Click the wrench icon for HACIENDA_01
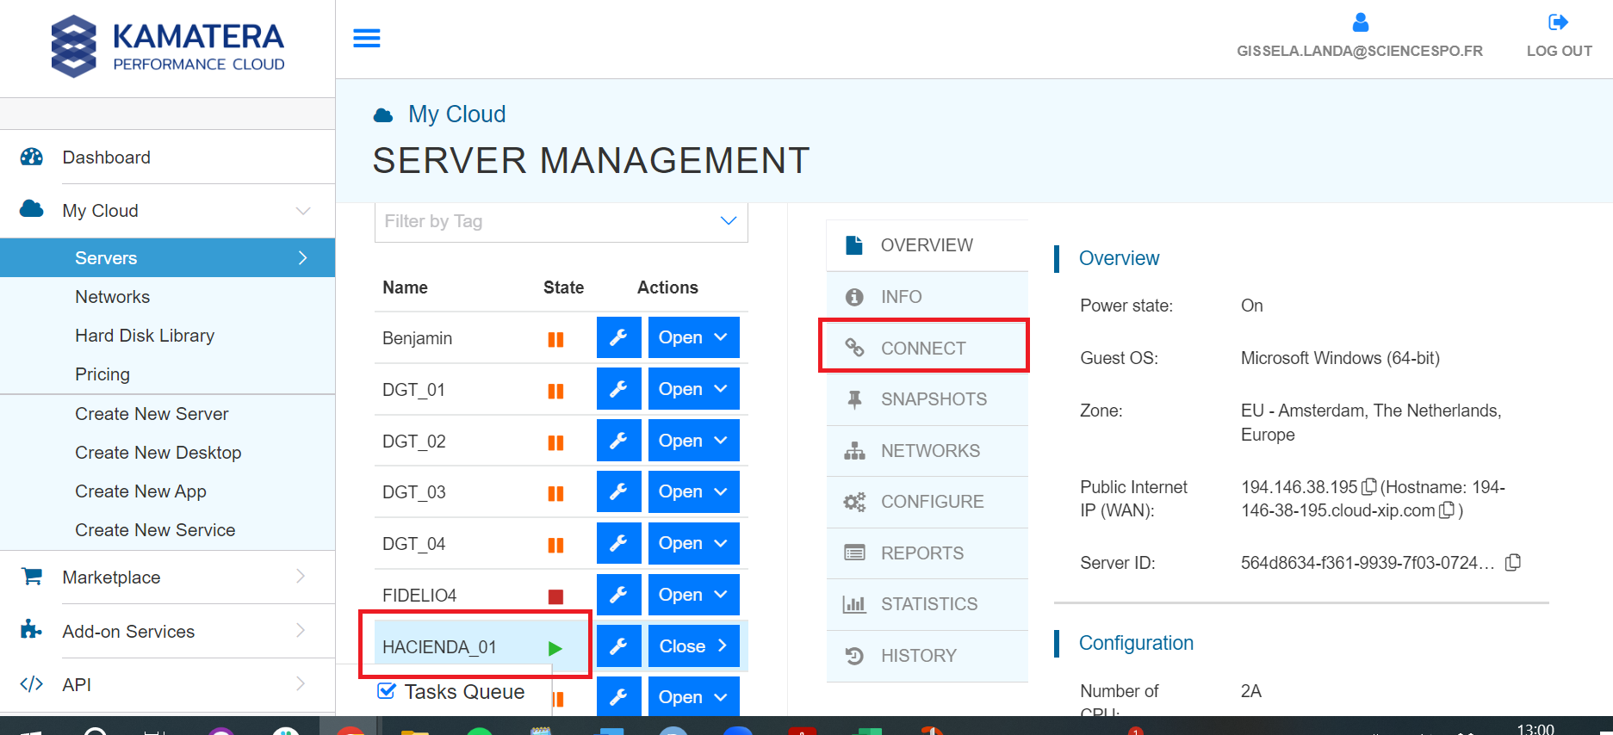This screenshot has height=735, width=1613. (618, 646)
